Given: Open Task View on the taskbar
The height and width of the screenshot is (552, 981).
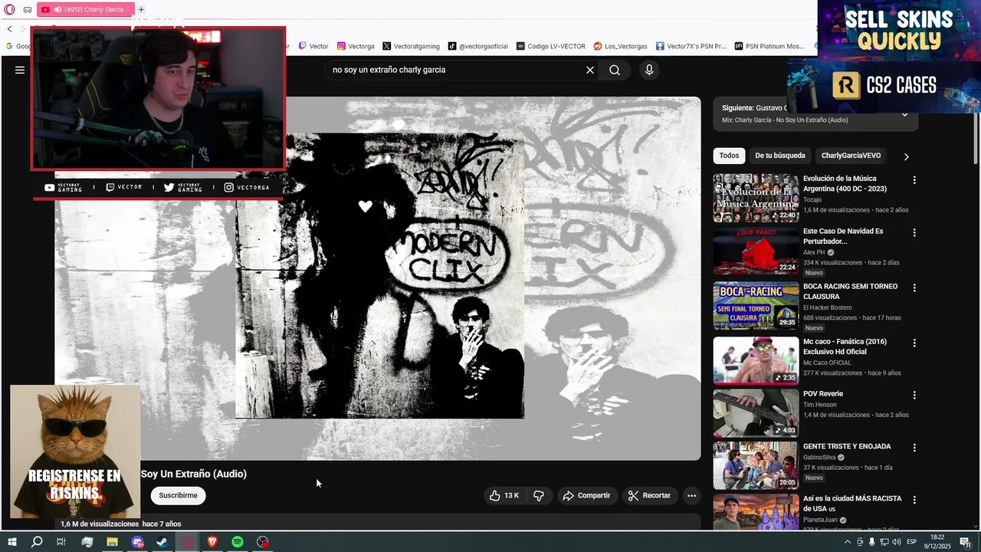Looking at the screenshot, I should coord(61,542).
